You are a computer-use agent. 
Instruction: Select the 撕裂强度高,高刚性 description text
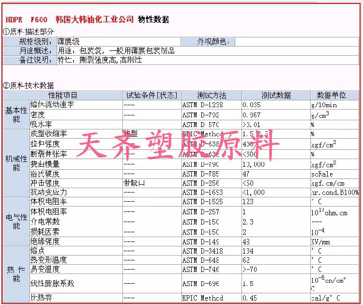(110, 60)
